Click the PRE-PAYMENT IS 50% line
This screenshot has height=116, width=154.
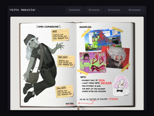coord(91,86)
